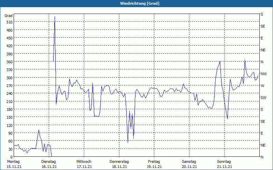Click the 240 degree axis label
This screenshot has height=170, width=273.
tap(10, 94)
